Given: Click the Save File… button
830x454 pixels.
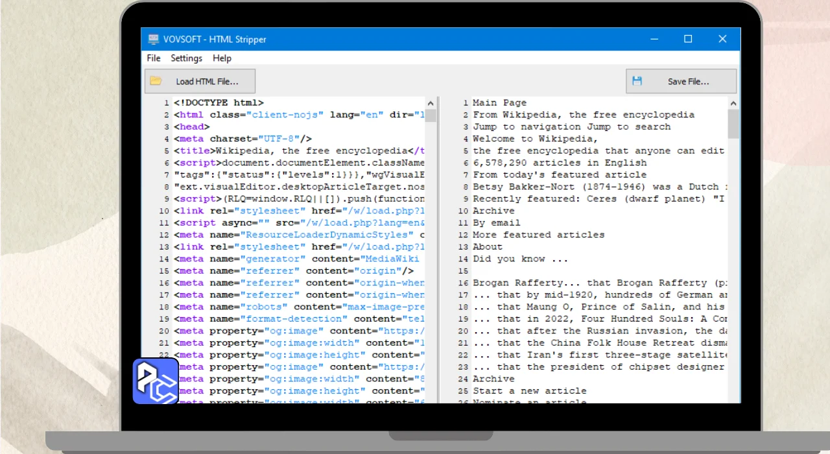Looking at the screenshot, I should click(x=681, y=81).
